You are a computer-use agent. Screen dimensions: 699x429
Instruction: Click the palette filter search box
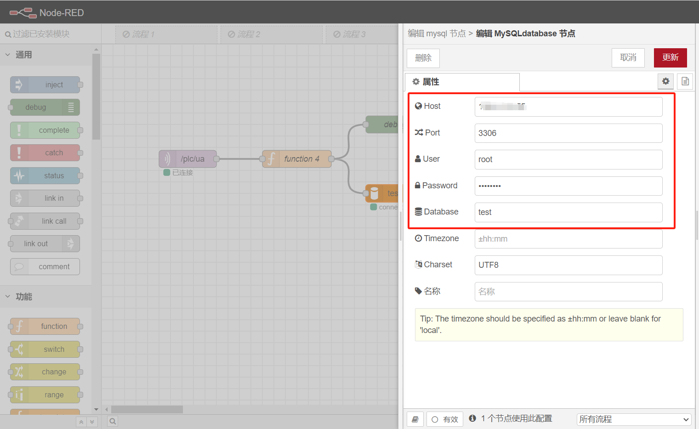[51, 34]
